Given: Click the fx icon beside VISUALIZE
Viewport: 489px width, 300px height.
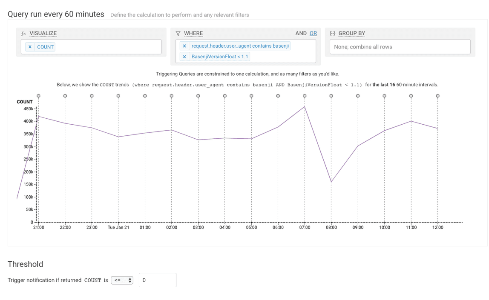Looking at the screenshot, I should [24, 33].
